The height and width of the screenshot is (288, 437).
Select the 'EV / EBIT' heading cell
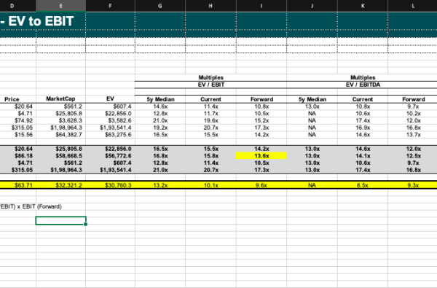coord(211,85)
